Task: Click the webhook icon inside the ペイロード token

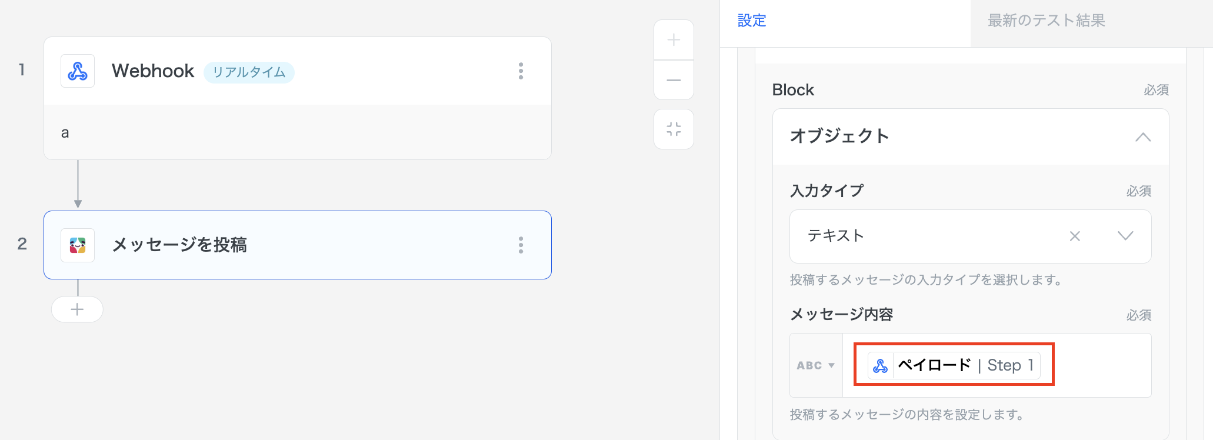Action: tap(880, 365)
